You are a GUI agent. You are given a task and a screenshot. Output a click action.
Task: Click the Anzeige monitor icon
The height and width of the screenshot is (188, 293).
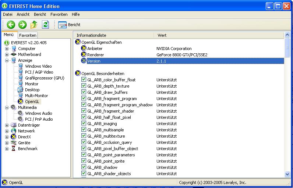coord(14,60)
